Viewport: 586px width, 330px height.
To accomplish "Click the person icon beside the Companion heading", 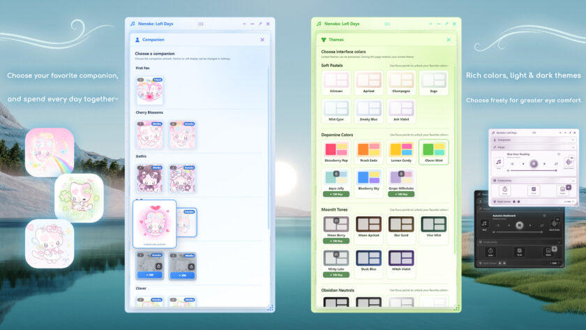I will [x=137, y=40].
